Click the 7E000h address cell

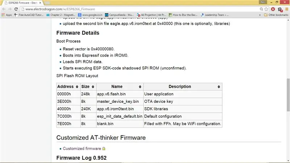tap(68, 124)
